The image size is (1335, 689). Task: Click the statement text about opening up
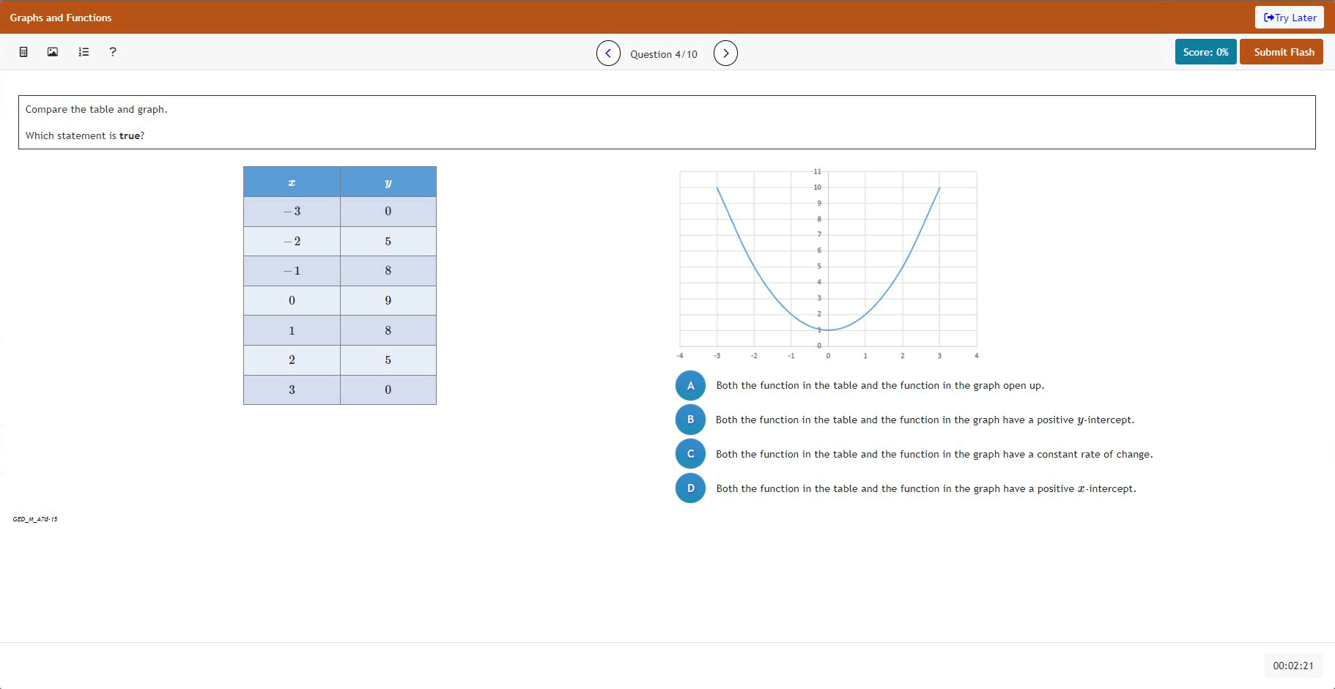tap(880, 386)
